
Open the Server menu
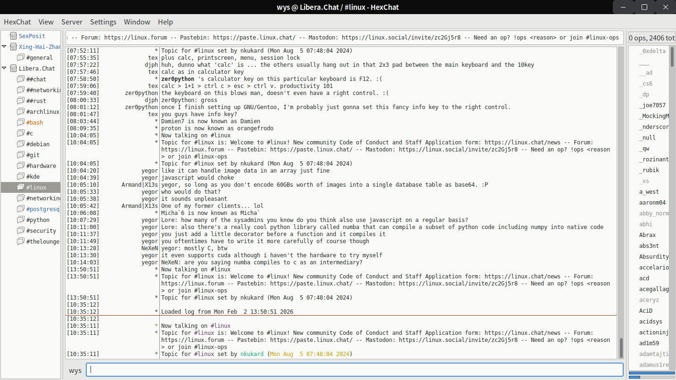coord(72,22)
